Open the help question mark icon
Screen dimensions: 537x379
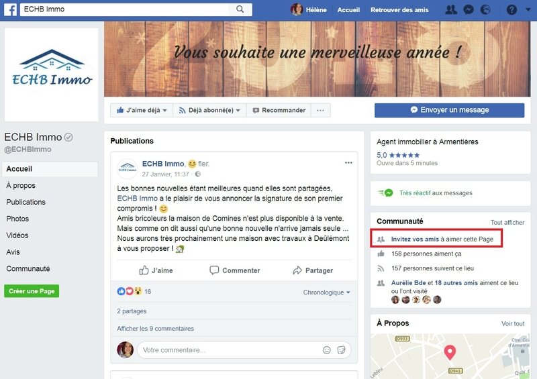[x=511, y=9]
